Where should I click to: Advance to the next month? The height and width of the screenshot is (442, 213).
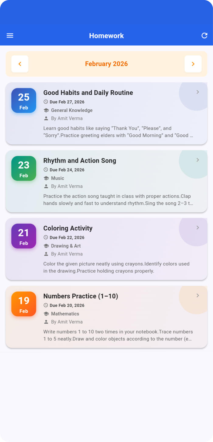click(x=193, y=64)
